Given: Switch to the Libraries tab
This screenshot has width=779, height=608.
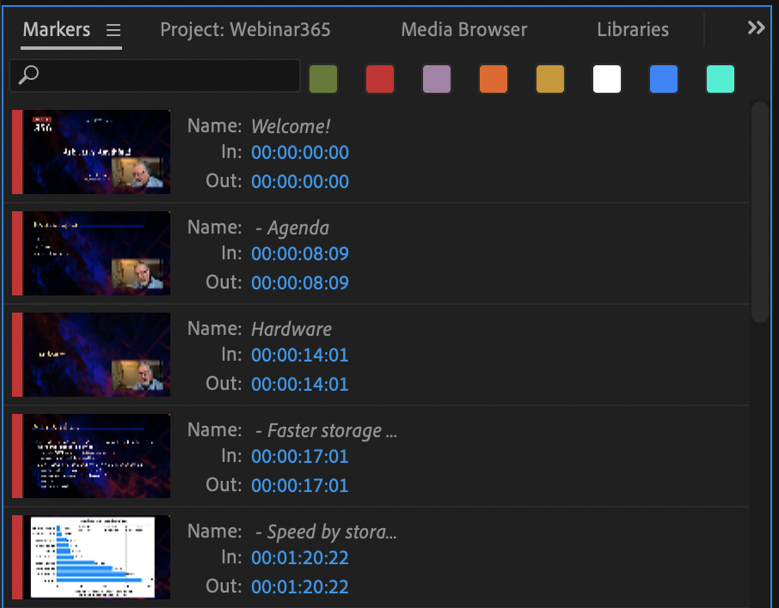Looking at the screenshot, I should point(633,30).
